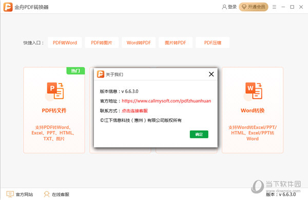
Task: Open the 官方网站 link label
Action: pyautogui.click(x=24, y=194)
